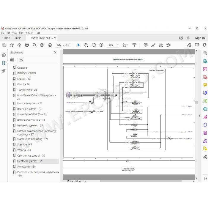Click Sign In button
Image resolution: width=208 pixels, height=208 pixels.
pos(200,38)
